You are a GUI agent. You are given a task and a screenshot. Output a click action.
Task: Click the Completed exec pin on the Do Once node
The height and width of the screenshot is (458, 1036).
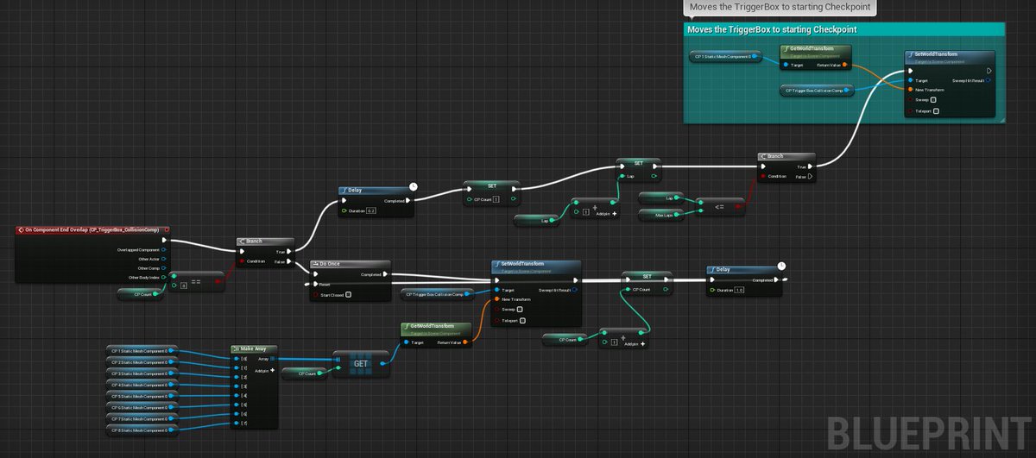[384, 274]
